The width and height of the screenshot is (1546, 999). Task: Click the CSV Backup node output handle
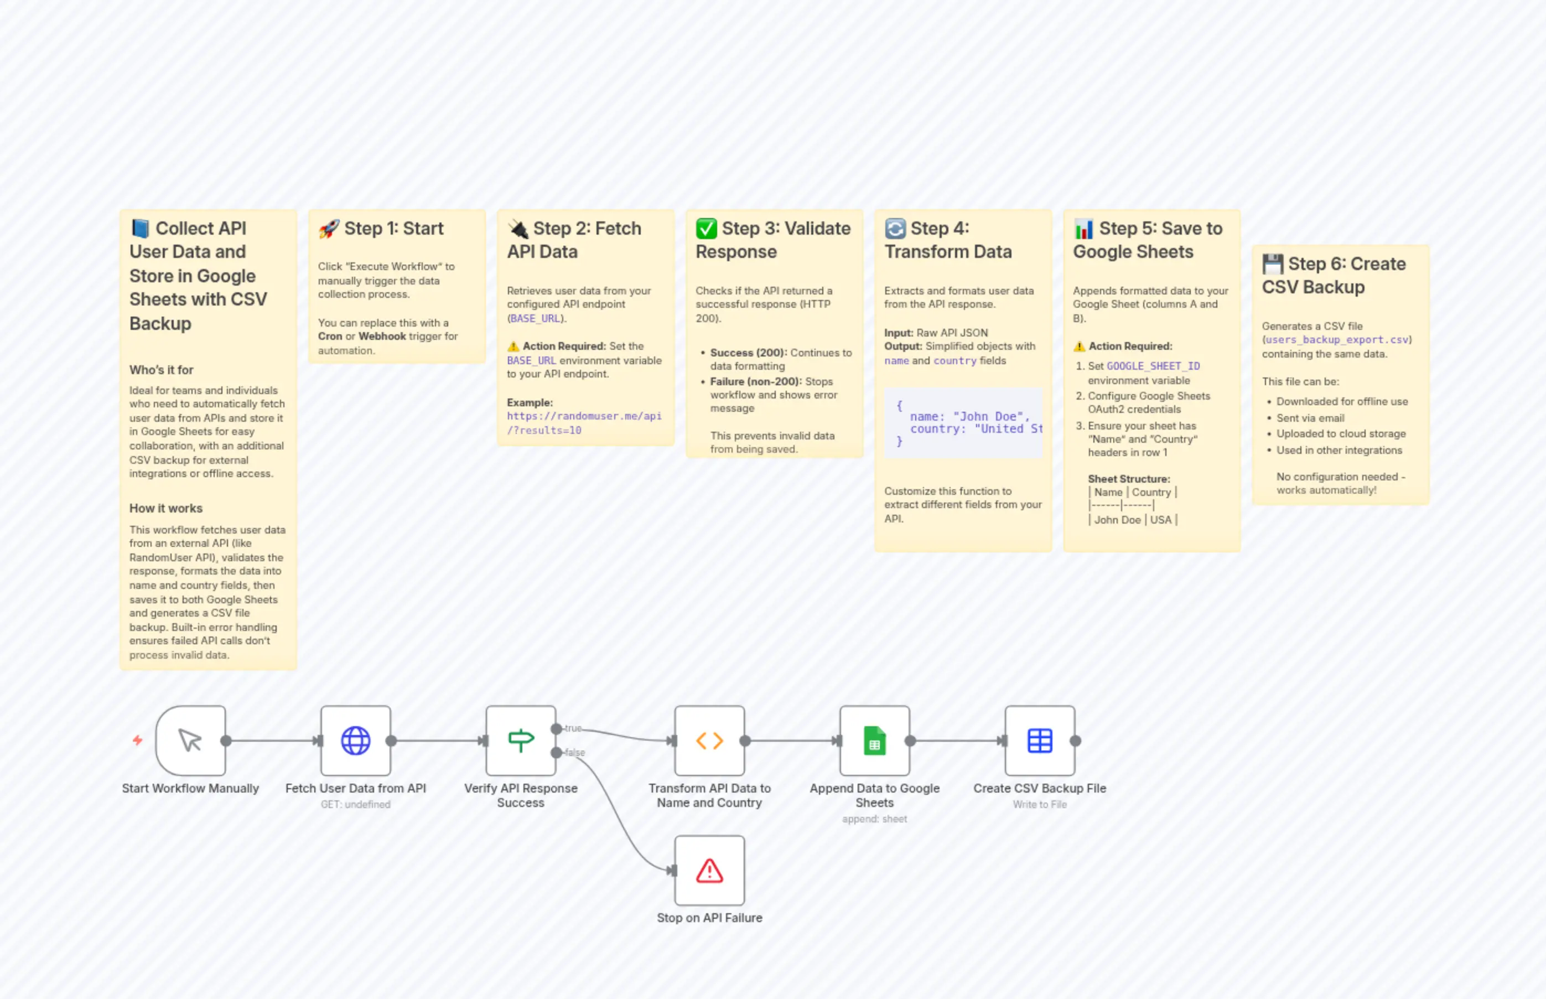[x=1075, y=740]
